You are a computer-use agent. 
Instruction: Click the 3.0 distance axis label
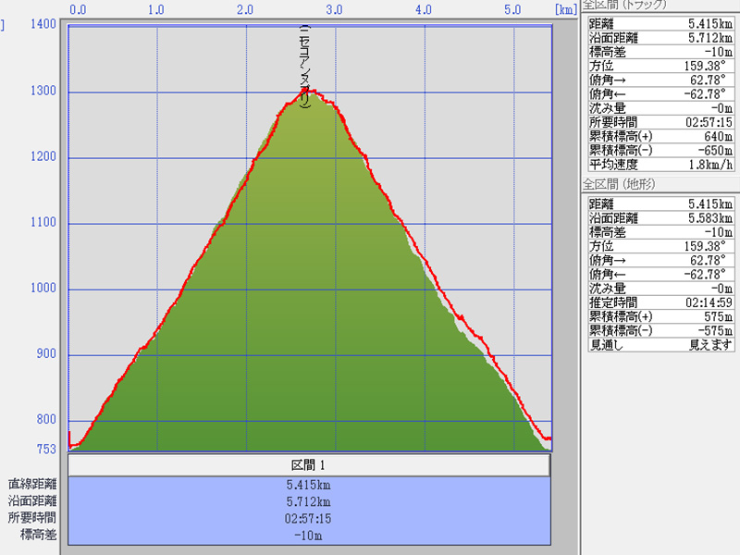click(x=334, y=10)
